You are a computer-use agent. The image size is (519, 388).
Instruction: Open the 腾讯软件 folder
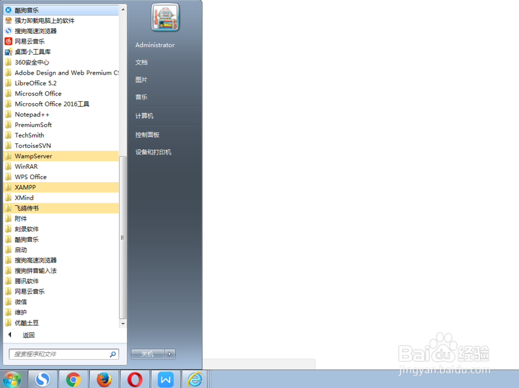(x=61, y=281)
